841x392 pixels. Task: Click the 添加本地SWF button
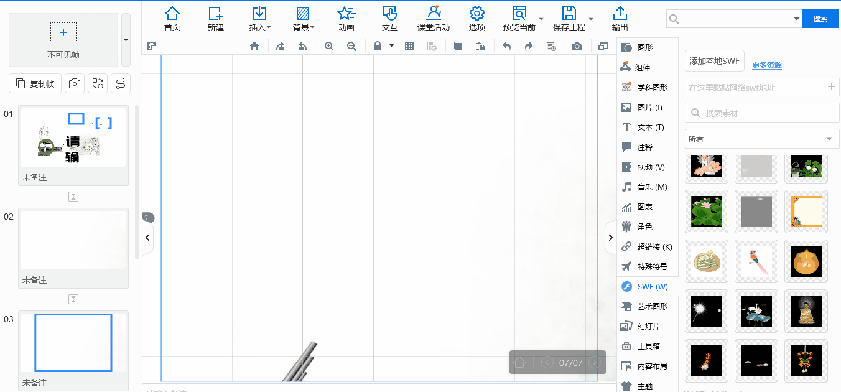click(x=714, y=62)
